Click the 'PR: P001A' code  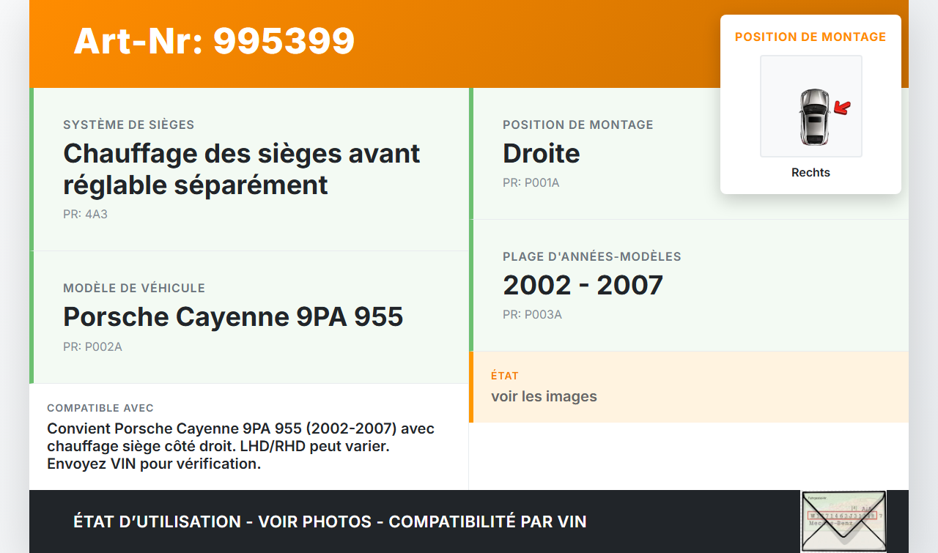point(531,182)
